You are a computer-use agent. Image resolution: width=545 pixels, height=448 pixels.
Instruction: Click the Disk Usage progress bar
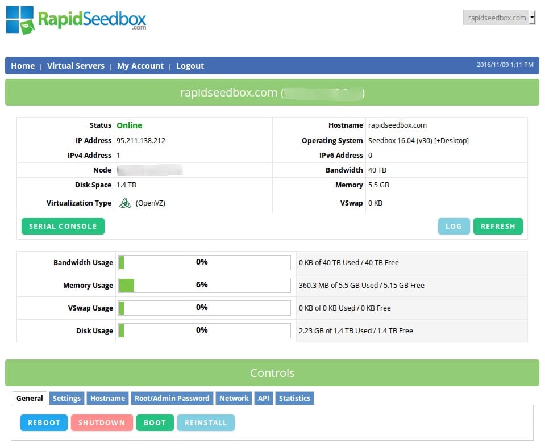(205, 330)
